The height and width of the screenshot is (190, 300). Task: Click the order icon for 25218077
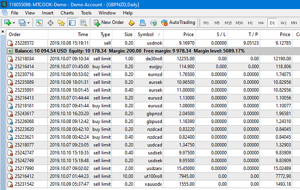tap(10, 145)
